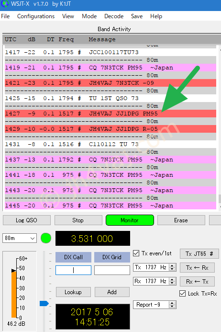221x332 pixels.
Task: Select the 1429 JH4VAJ JJ1DPG R-05 row
Action: point(110,129)
